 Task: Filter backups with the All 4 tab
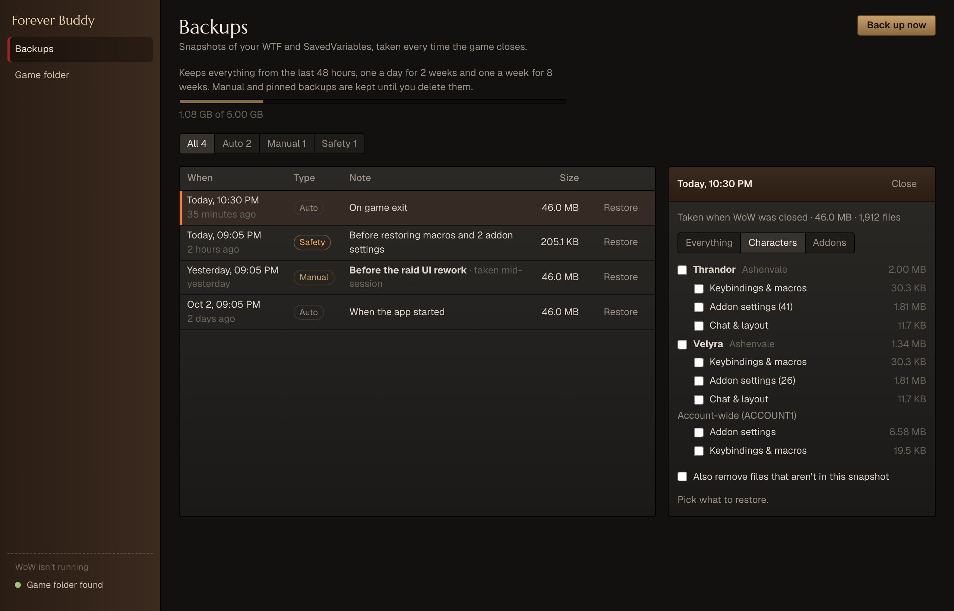[x=197, y=144]
